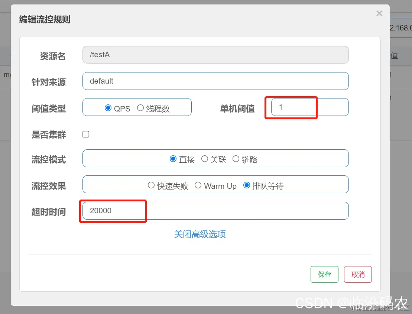The image size is (412, 314).
Task: Collapse advanced options via 关闭高级选项 link
Action: pyautogui.click(x=199, y=235)
